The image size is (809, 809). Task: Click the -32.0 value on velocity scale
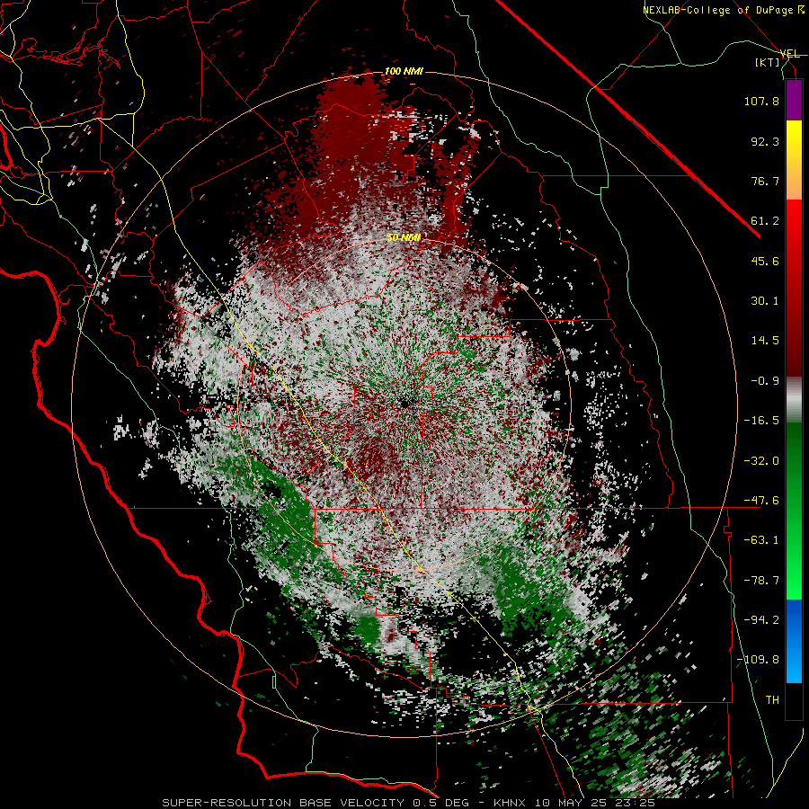click(761, 461)
